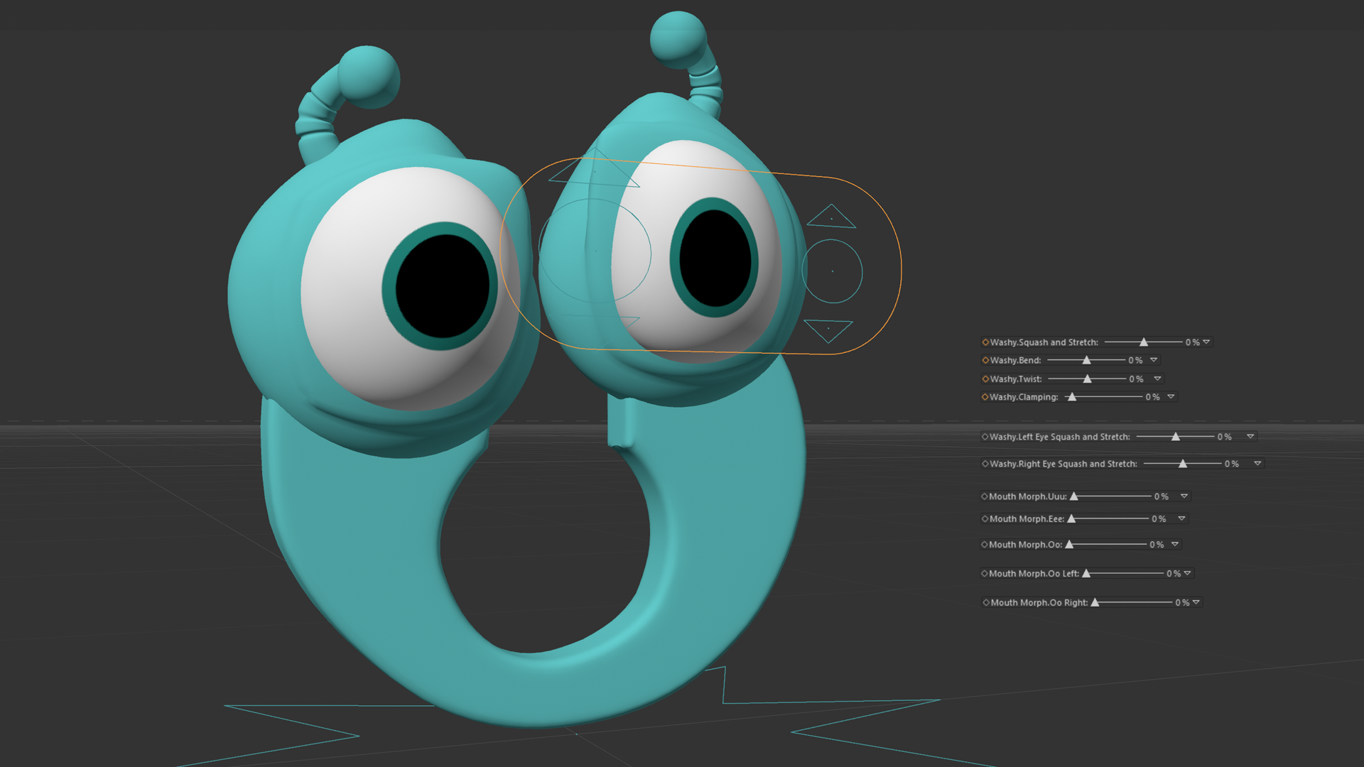Click the Washy.Bend percentage value field
Image resolution: width=1364 pixels, height=767 pixels.
(x=1135, y=361)
